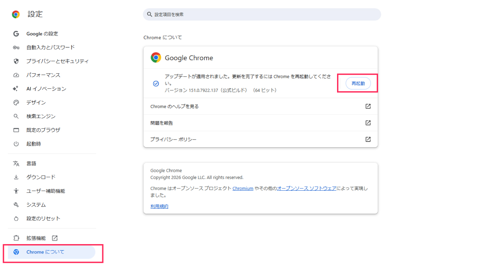Click the wrench icon for システム
This screenshot has width=481, height=269.
tap(16, 205)
